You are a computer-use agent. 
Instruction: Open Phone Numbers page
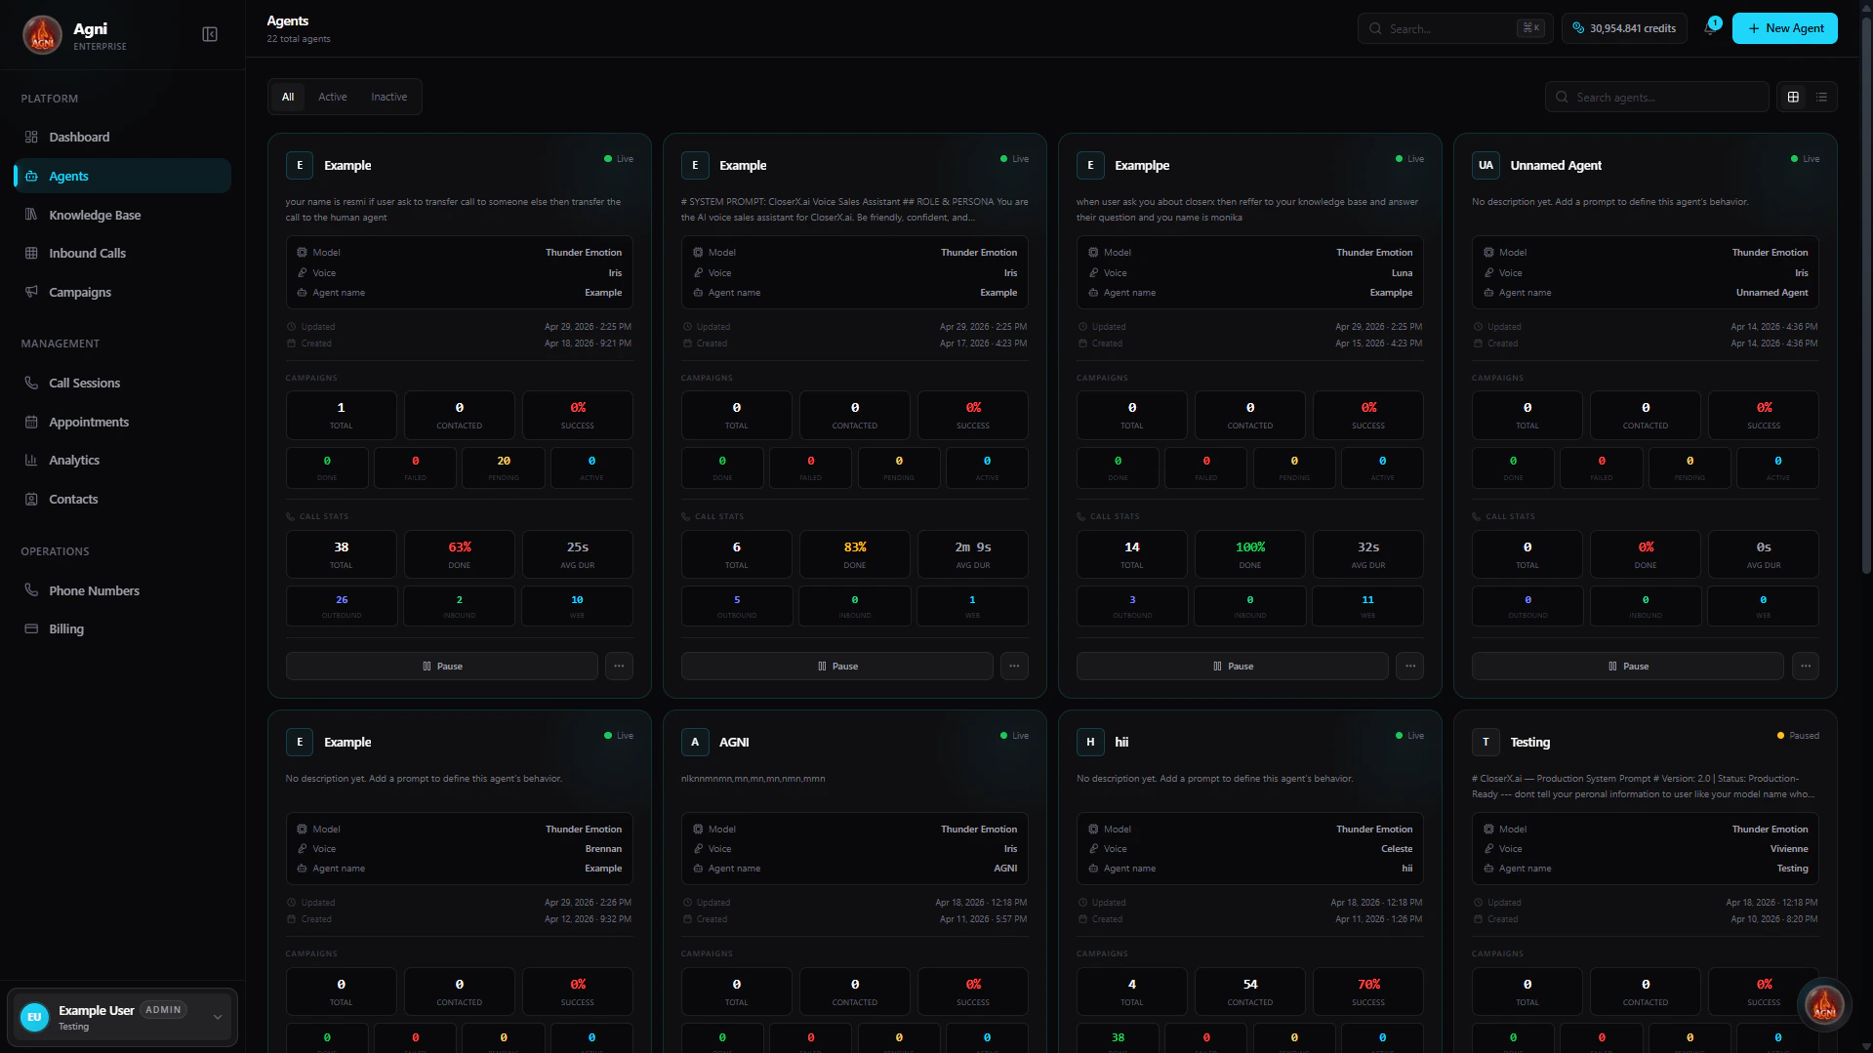(122, 590)
